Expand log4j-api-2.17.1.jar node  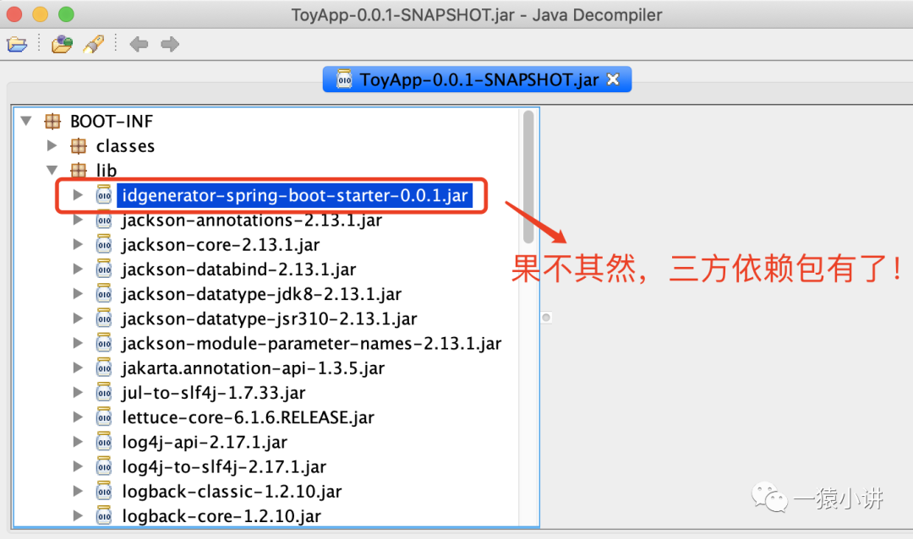[78, 442]
